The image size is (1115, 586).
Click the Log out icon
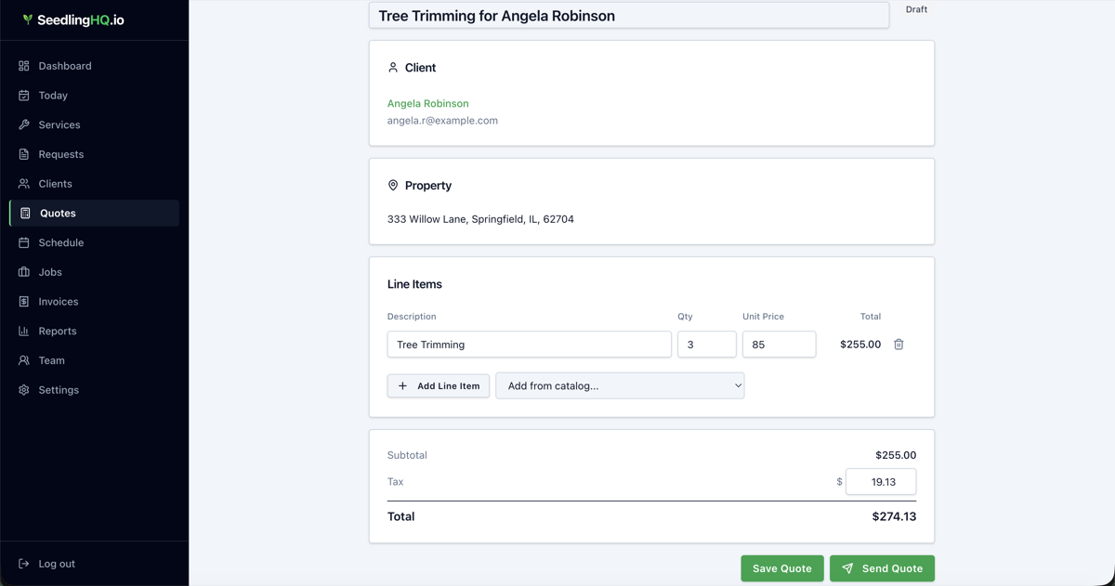click(x=24, y=564)
